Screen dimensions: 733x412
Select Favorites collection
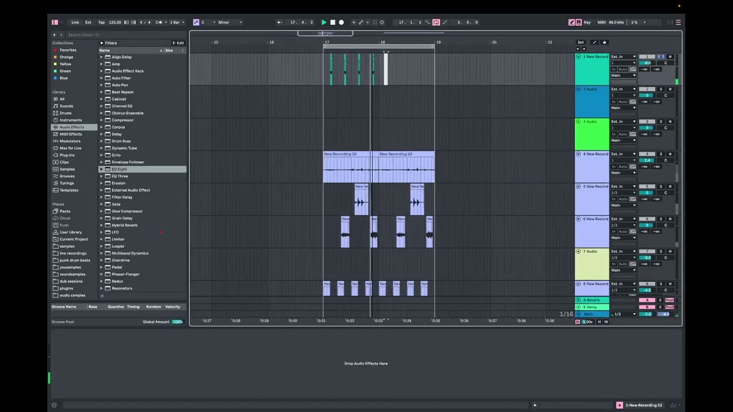pyautogui.click(x=68, y=50)
